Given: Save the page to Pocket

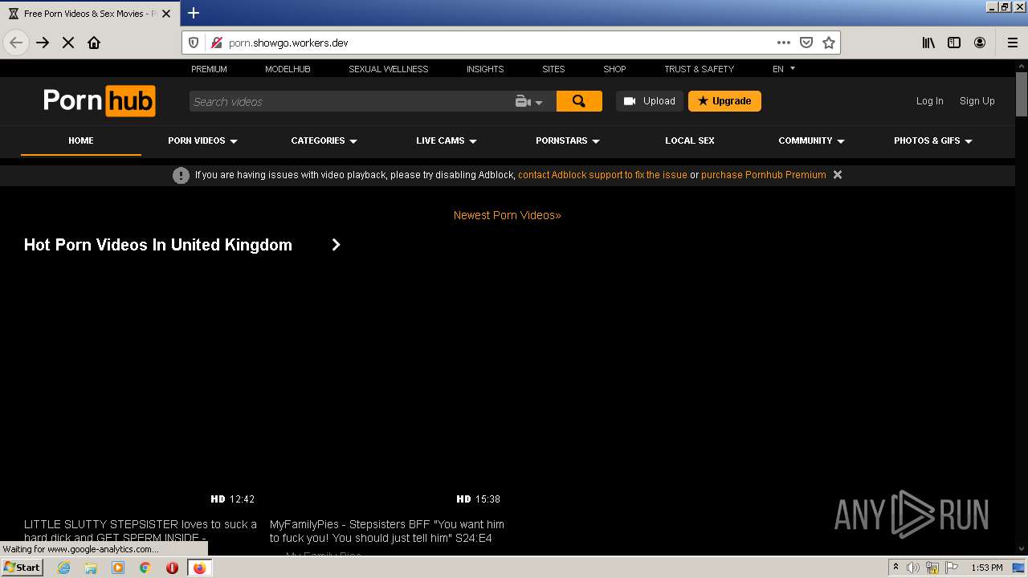Looking at the screenshot, I should 806,43.
